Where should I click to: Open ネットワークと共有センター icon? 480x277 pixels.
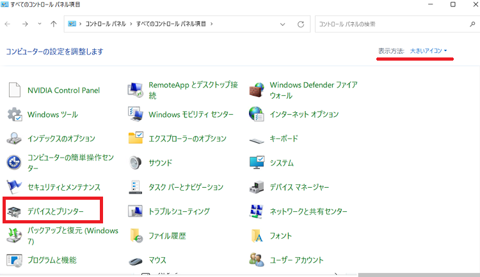(256, 211)
